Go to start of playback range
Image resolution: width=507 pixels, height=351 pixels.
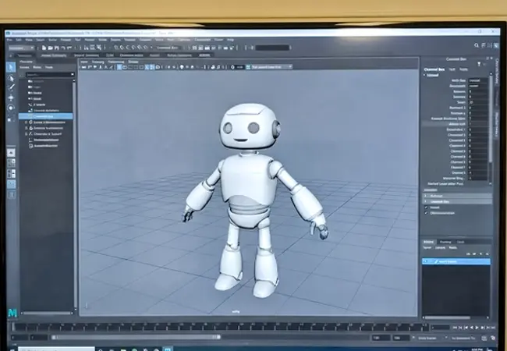pos(455,328)
